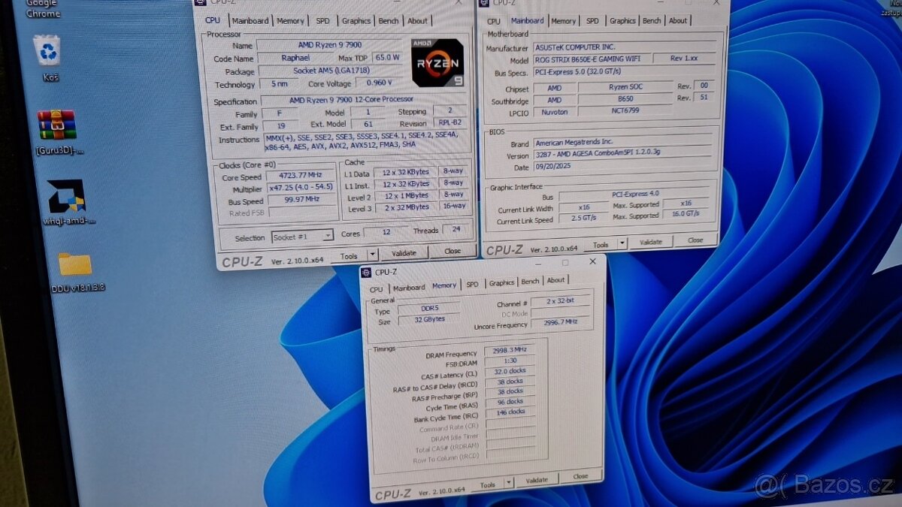
Task: Switch to Mainboard tab in CPU window
Action: (250, 21)
